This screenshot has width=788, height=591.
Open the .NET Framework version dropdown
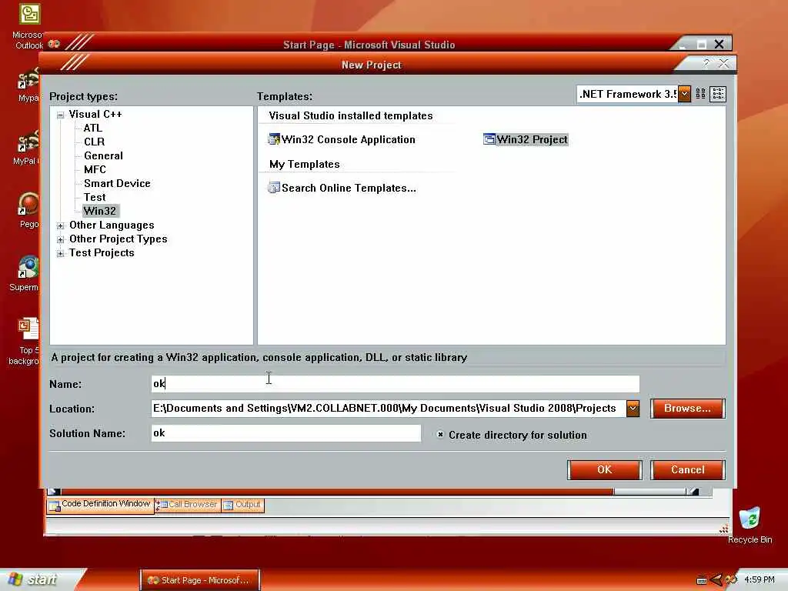tap(684, 94)
